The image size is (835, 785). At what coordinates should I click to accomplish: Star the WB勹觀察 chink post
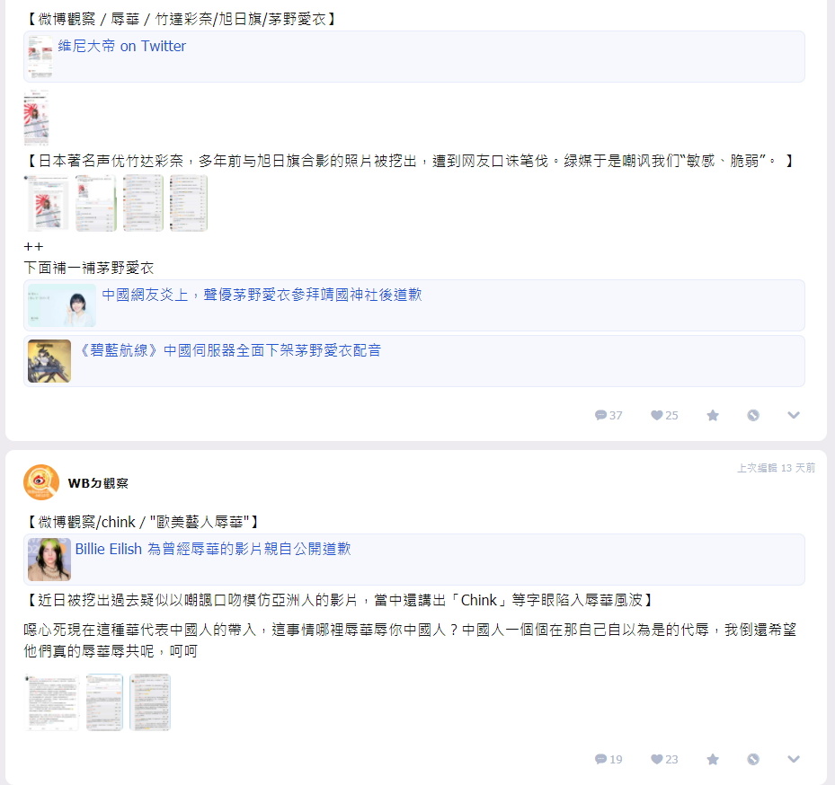[713, 759]
